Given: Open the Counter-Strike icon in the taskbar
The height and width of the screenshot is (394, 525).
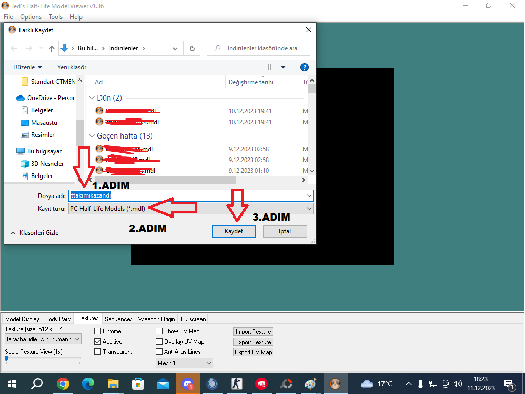Looking at the screenshot, I should pyautogui.click(x=237, y=384).
